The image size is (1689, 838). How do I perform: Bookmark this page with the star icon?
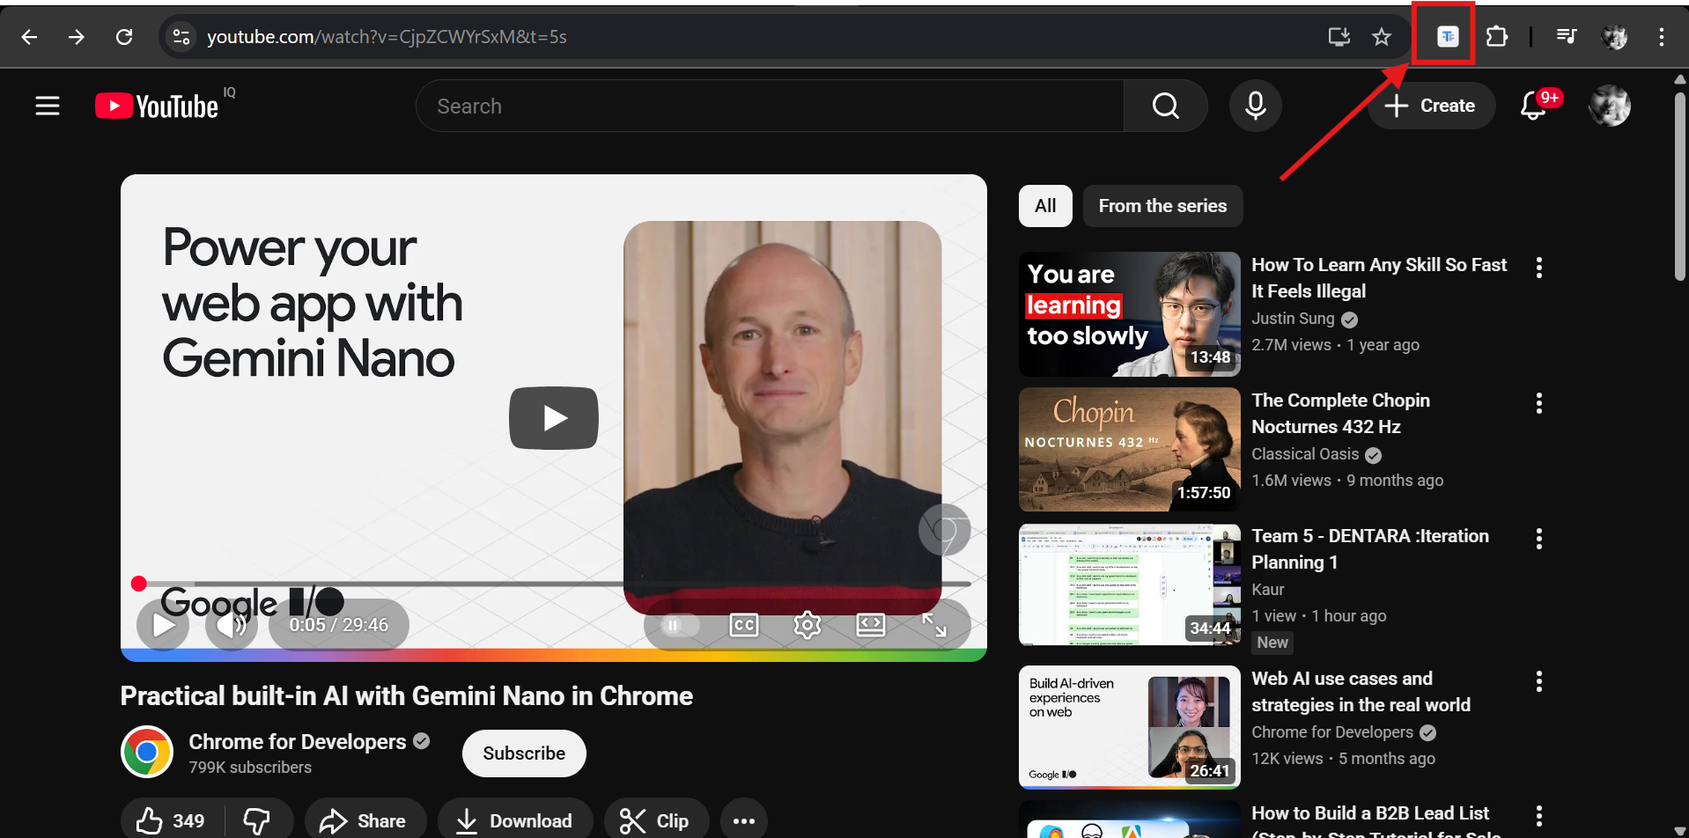1382,37
